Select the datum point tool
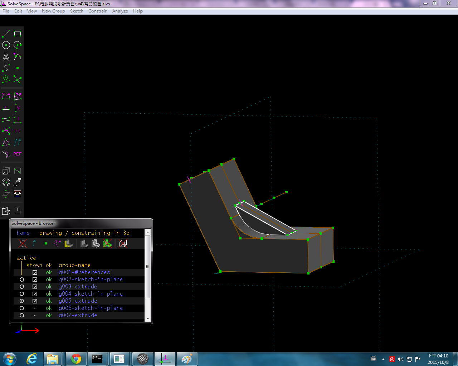 18,68
